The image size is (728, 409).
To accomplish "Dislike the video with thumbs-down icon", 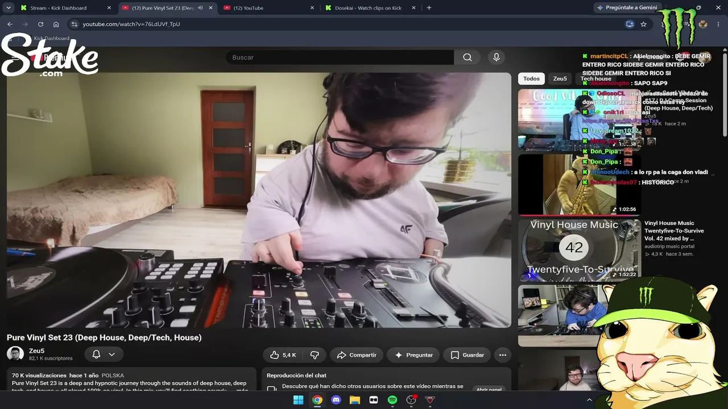I will 315,355.
